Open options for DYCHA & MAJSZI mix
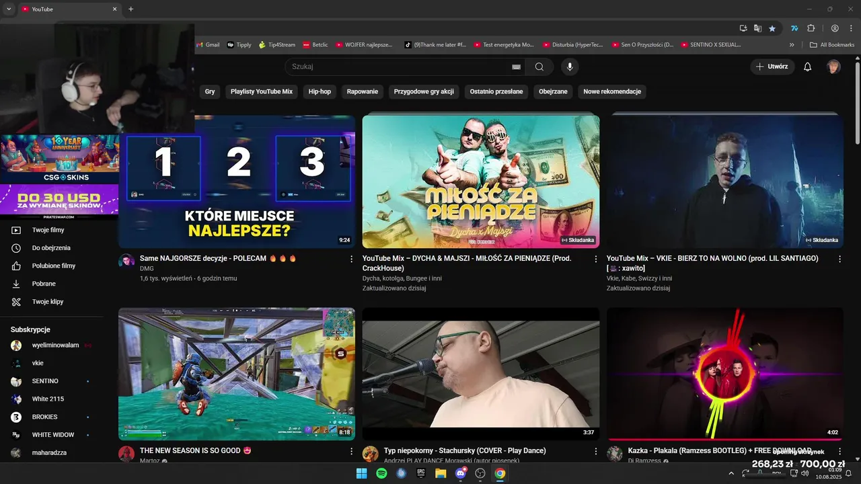 595,259
